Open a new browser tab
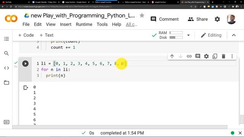Viewport: 244px width, 137px height. coord(213,2)
